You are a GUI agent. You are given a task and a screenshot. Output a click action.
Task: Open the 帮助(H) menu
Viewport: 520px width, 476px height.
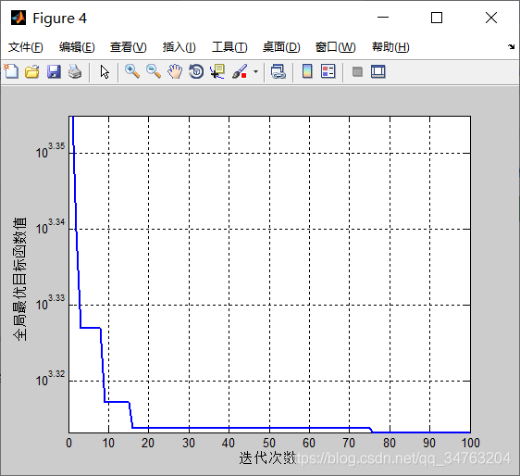tap(390, 47)
